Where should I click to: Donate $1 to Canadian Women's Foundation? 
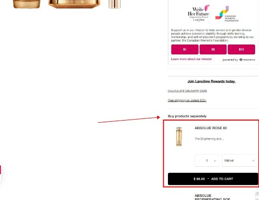(x=185, y=49)
